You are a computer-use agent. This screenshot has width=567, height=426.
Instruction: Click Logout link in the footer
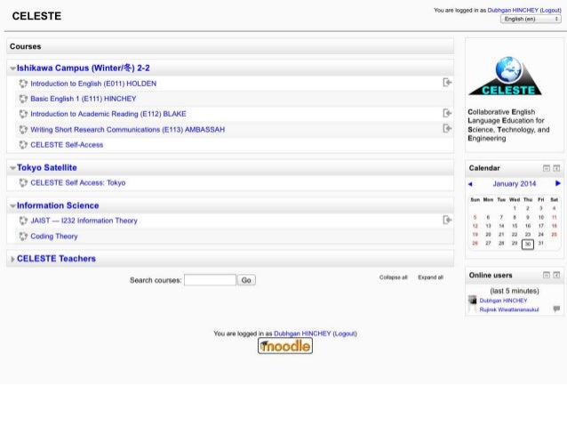[x=345, y=334]
